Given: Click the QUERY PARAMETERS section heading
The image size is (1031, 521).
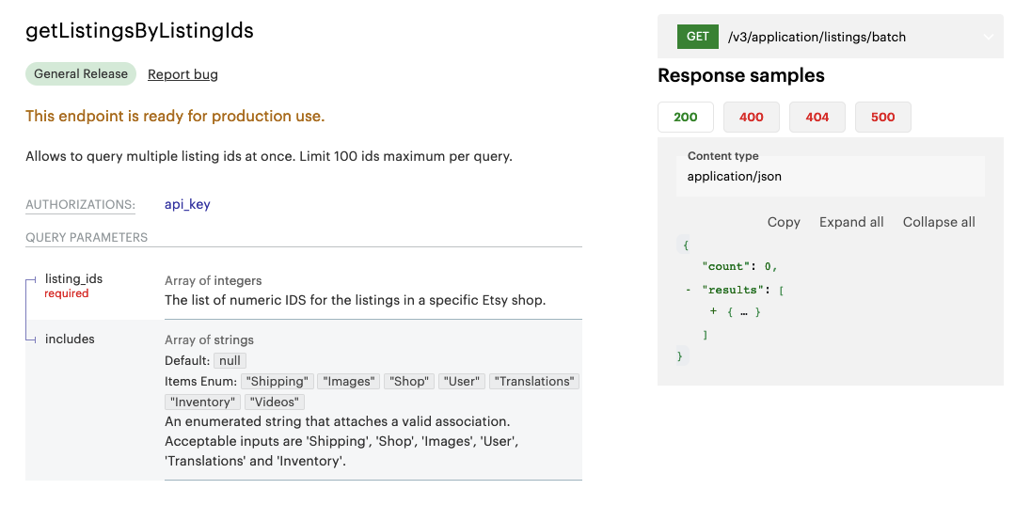Looking at the screenshot, I should pyautogui.click(x=87, y=237).
